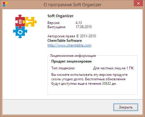Image resolution: width=145 pixels, height=117 pixels.
Task: Click the 'Версия:' label
Action: 54,23
